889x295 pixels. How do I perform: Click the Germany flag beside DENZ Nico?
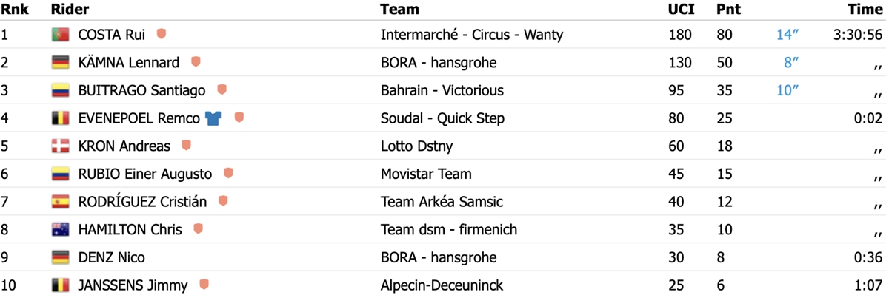point(60,258)
